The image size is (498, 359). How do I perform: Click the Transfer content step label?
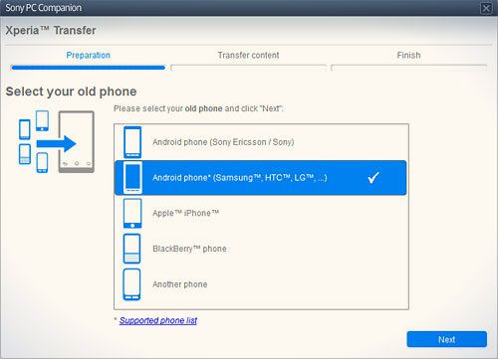248,55
